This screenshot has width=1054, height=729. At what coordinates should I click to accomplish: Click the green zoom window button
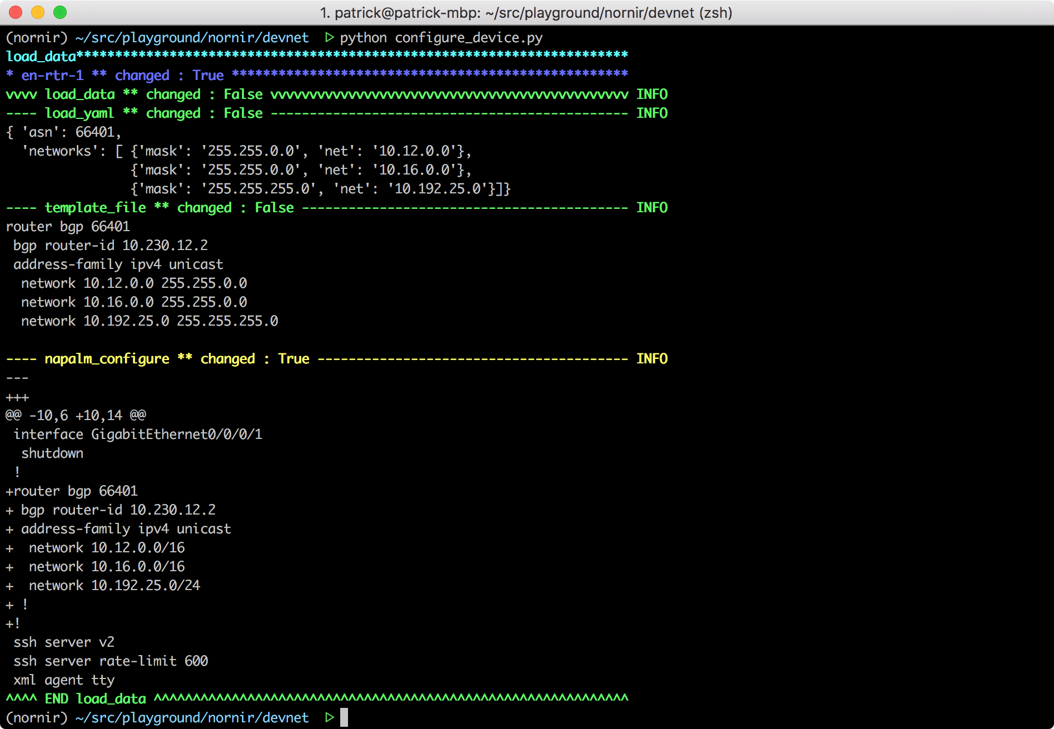[60, 12]
